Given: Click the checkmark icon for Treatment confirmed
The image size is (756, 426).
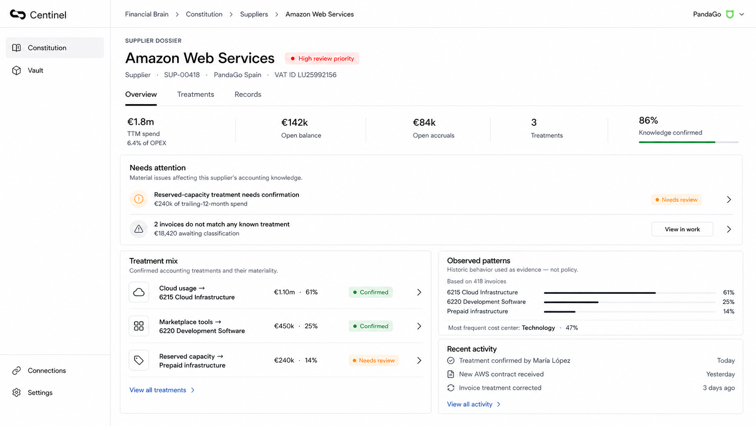Looking at the screenshot, I should pyautogui.click(x=451, y=360).
